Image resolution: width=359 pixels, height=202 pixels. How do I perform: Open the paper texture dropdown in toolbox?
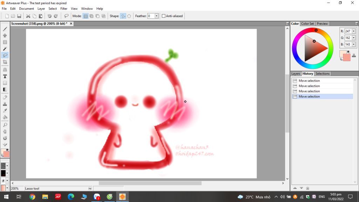(7, 166)
